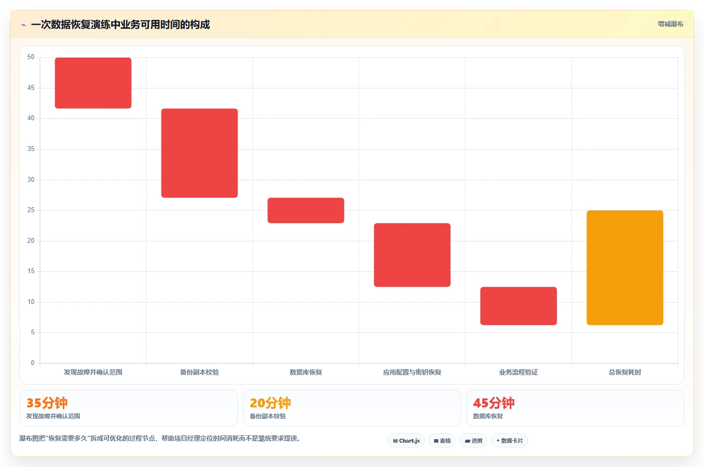This screenshot has height=467, width=704.
Task: Click the x-axis label 总恢复耗时
Action: pos(625,372)
